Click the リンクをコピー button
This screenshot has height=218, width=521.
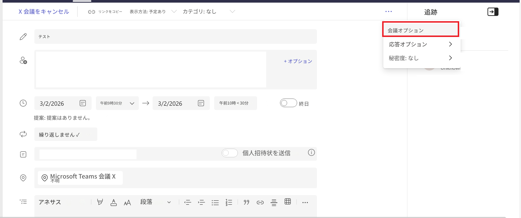click(105, 12)
